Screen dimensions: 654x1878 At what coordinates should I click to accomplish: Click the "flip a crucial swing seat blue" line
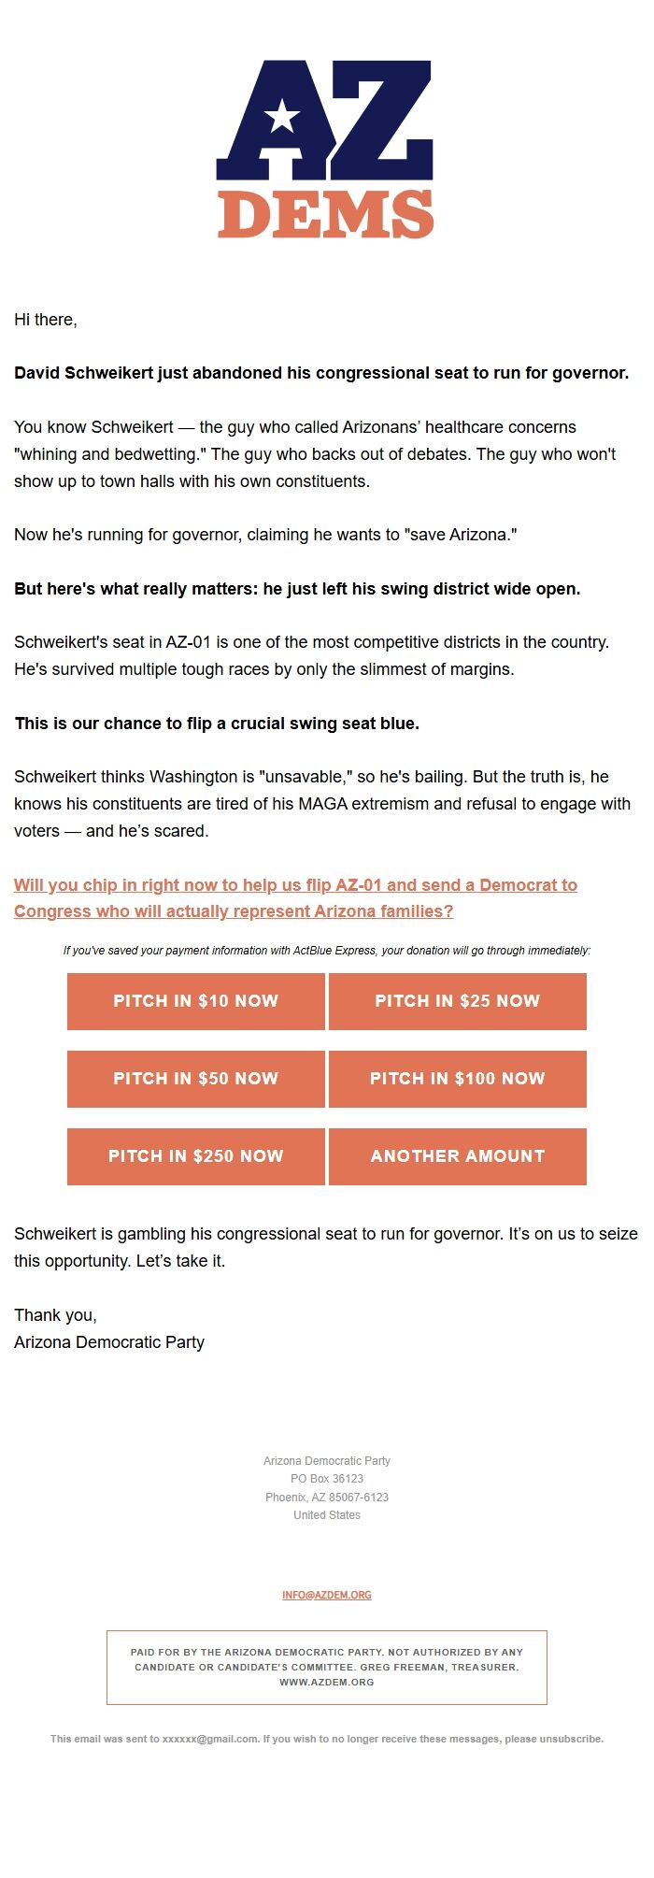pyautogui.click(x=217, y=724)
